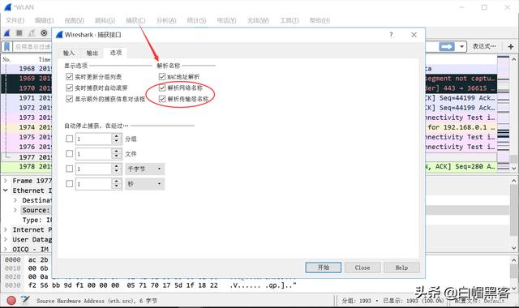Open the 文件(F) menu

[x=15, y=20]
